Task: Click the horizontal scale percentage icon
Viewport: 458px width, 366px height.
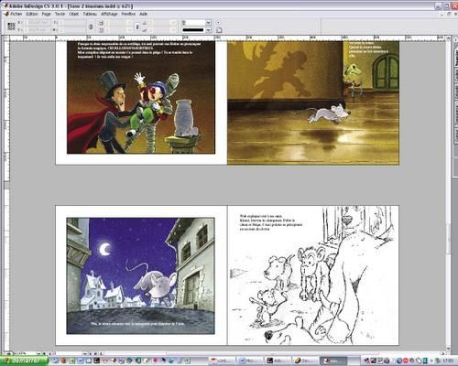Action: click(x=101, y=23)
